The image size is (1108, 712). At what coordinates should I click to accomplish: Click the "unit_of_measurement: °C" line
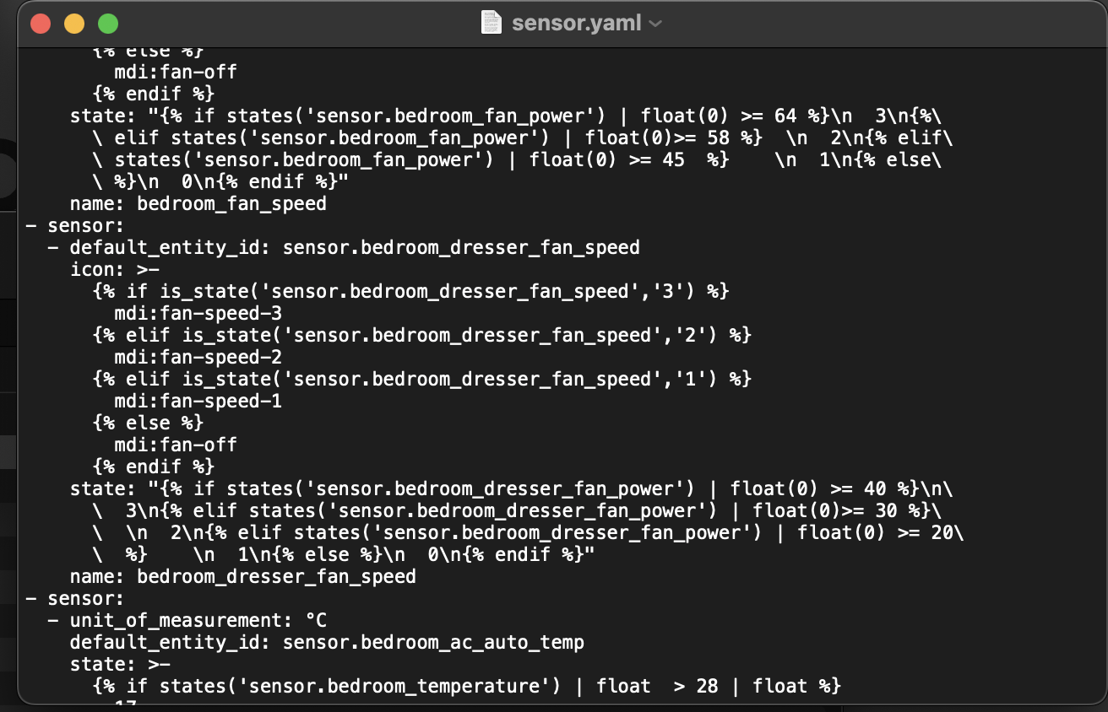[198, 620]
